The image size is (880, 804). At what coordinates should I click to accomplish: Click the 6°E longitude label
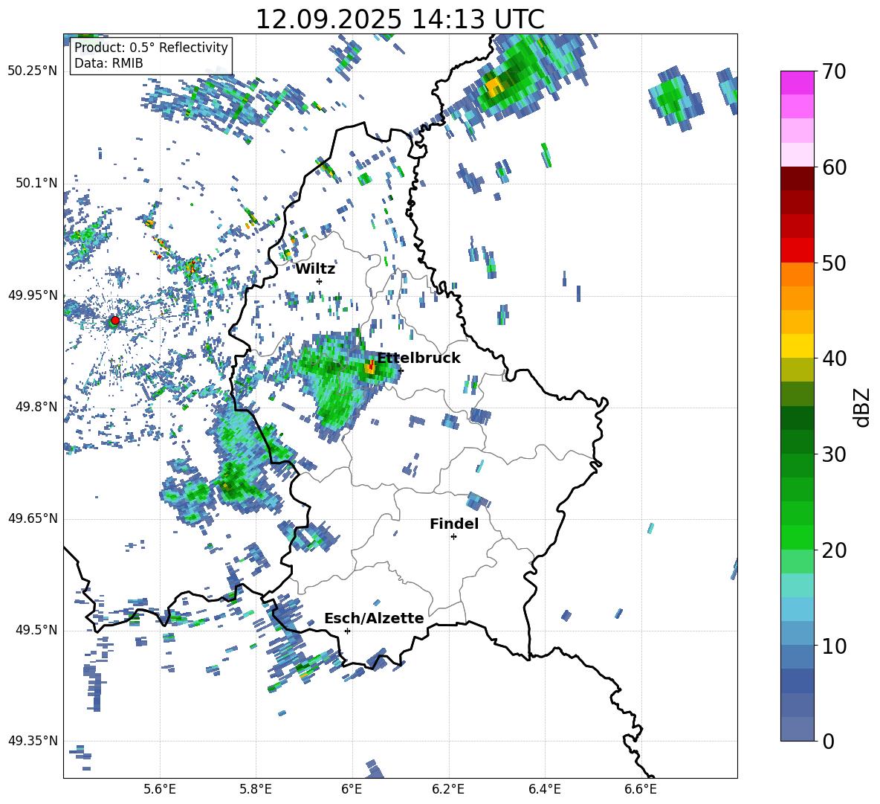click(352, 789)
